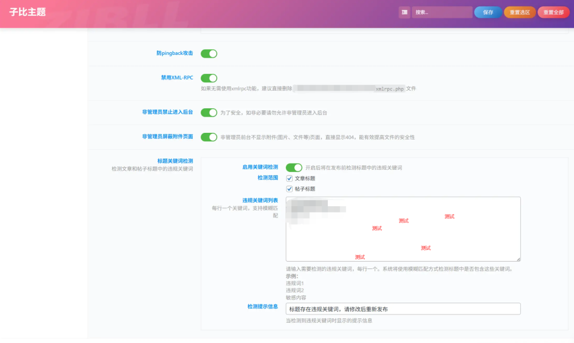Image resolution: width=574 pixels, height=343 pixels.
Task: Click the 非管理员禁止进入后台 label
Action: pyautogui.click(x=167, y=112)
